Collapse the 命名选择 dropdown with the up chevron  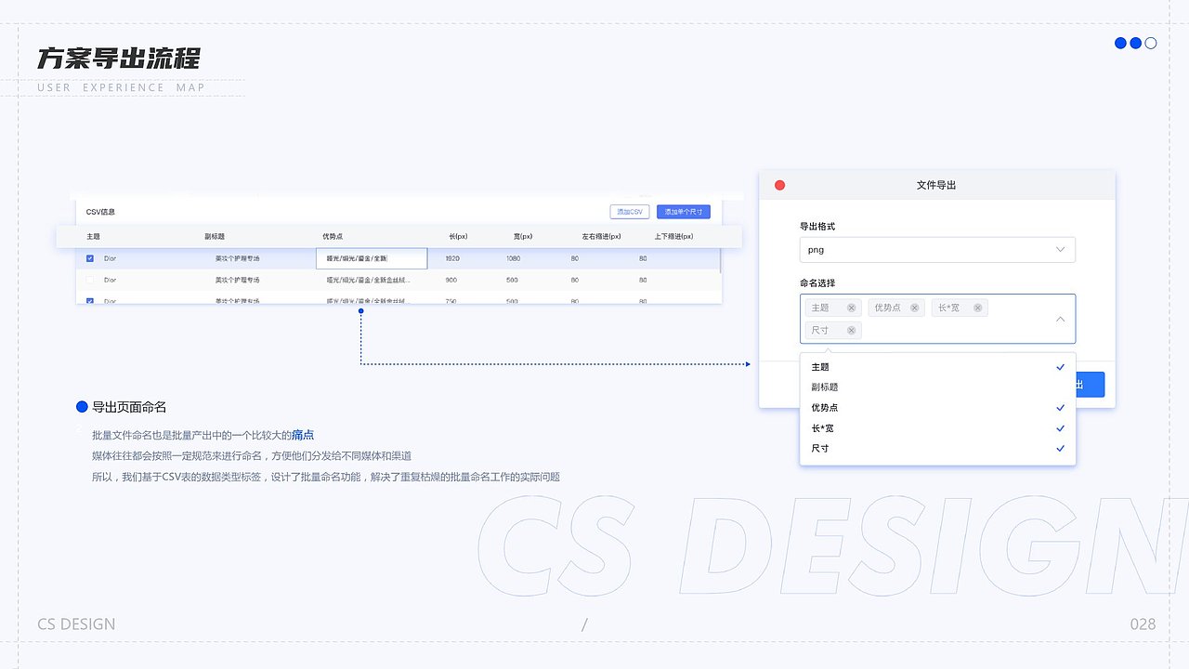point(1061,319)
